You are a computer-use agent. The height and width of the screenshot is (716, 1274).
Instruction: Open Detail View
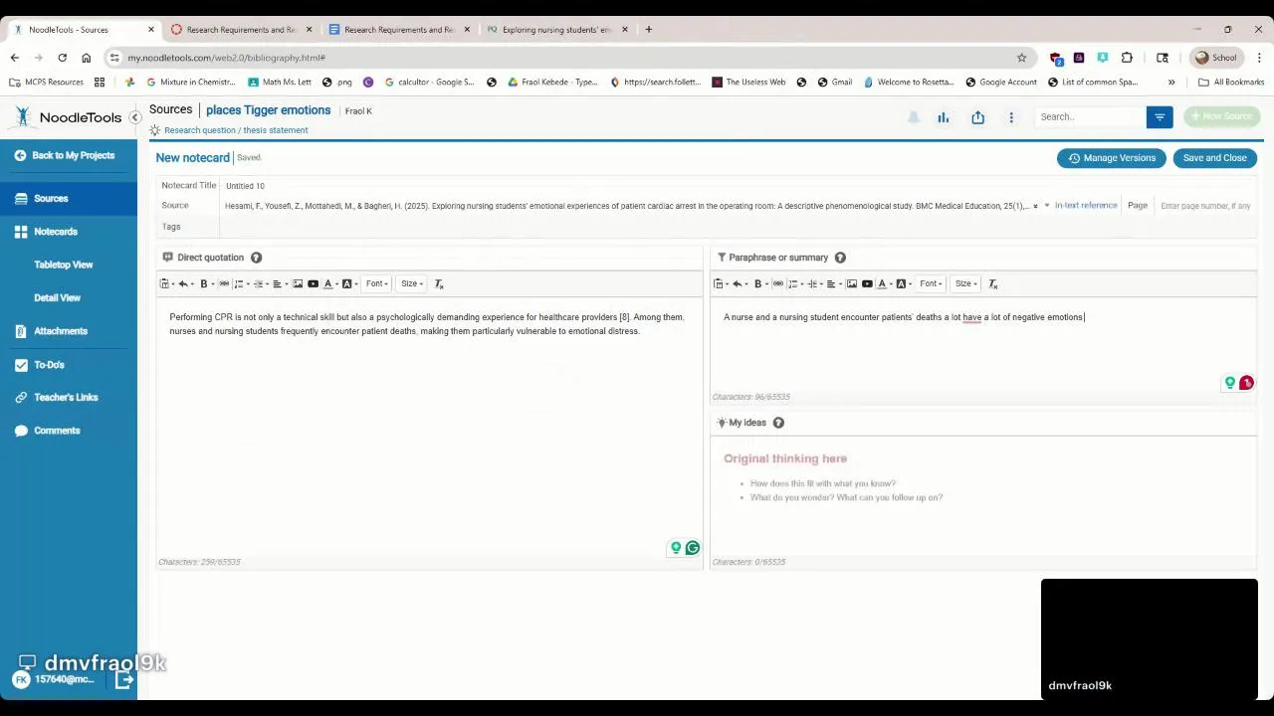coord(58,297)
